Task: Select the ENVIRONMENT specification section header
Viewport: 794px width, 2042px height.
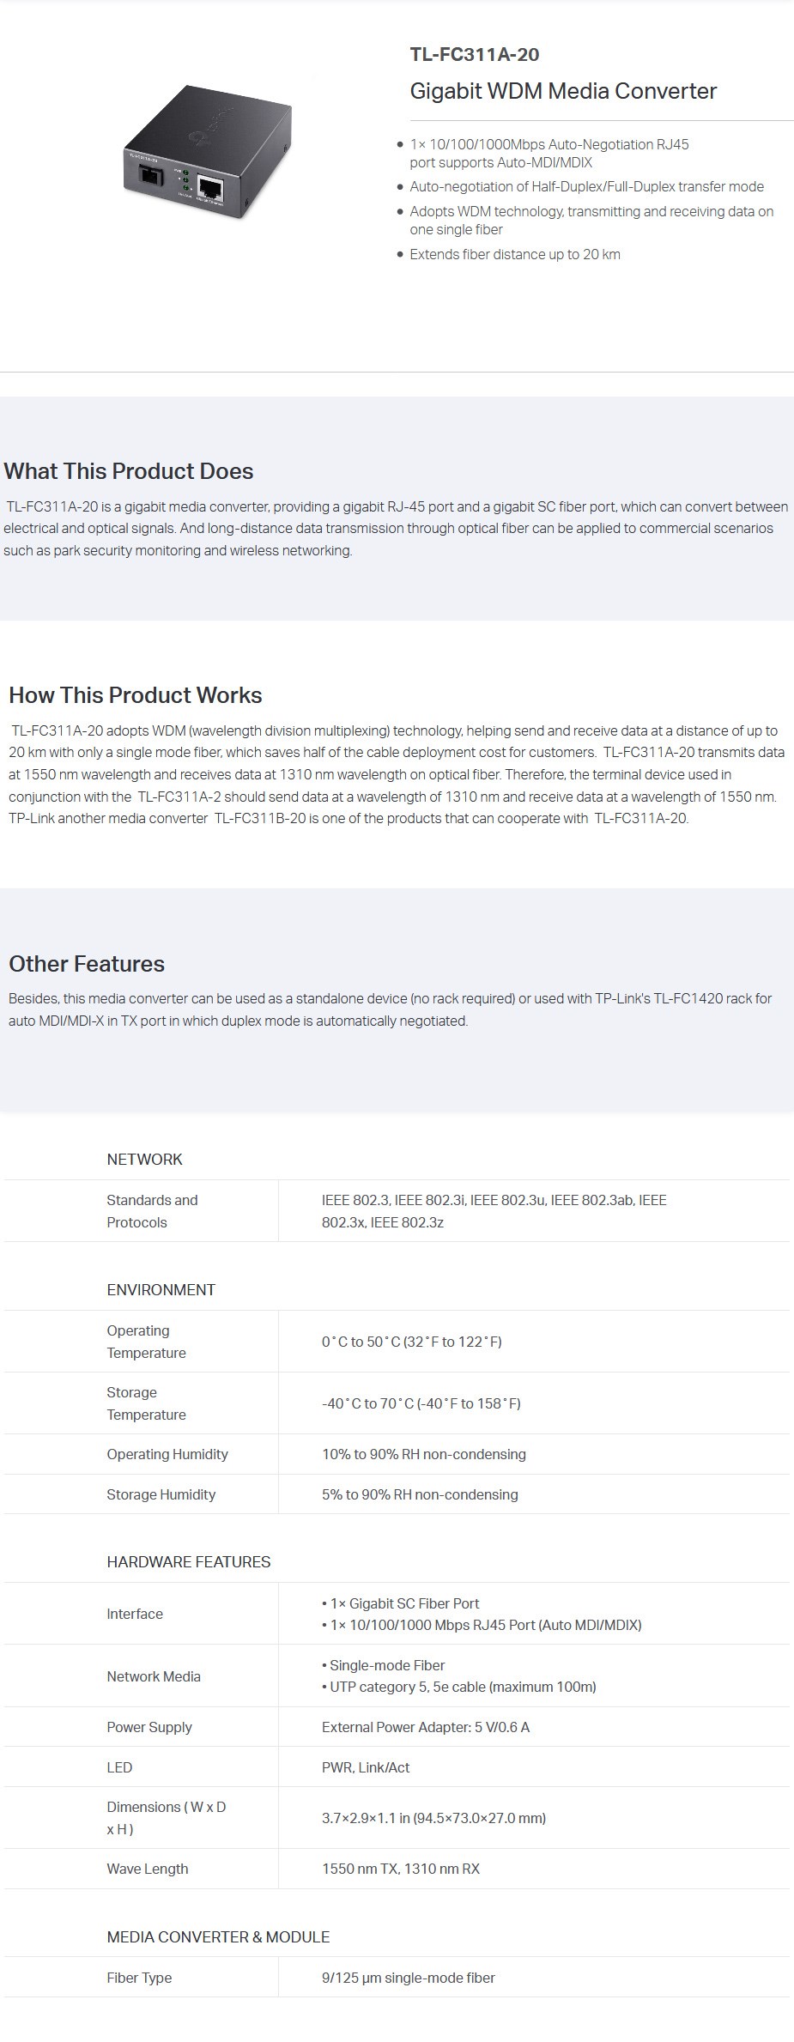Action: tap(161, 1290)
